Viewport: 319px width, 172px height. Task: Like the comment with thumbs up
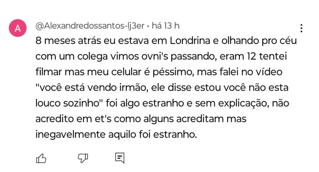[x=41, y=158]
